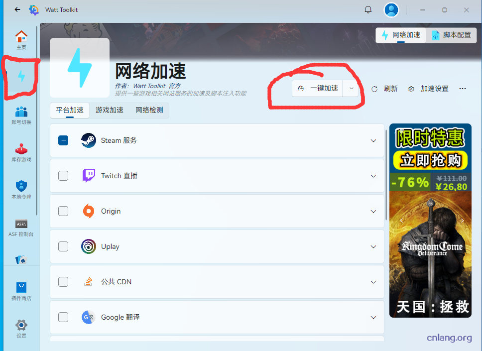The image size is (482, 351).
Task: Click the Steam 服务 label
Action: tap(119, 140)
